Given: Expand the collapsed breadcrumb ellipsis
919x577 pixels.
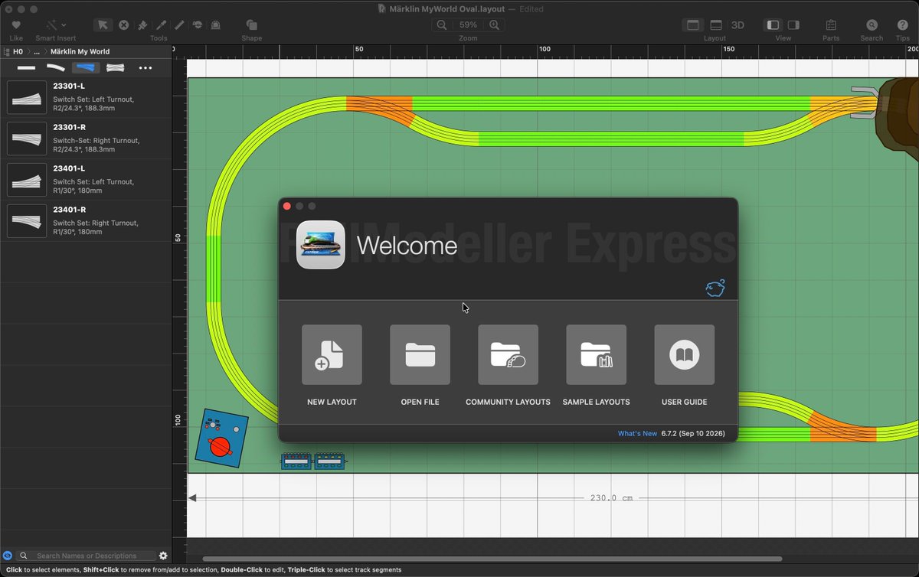Looking at the screenshot, I should click(x=37, y=51).
